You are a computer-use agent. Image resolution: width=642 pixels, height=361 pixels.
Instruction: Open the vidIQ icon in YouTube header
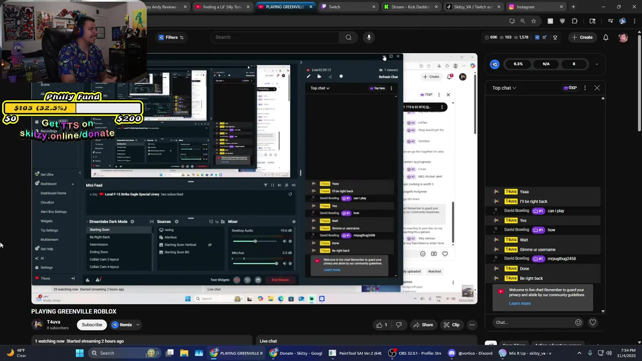(537, 37)
